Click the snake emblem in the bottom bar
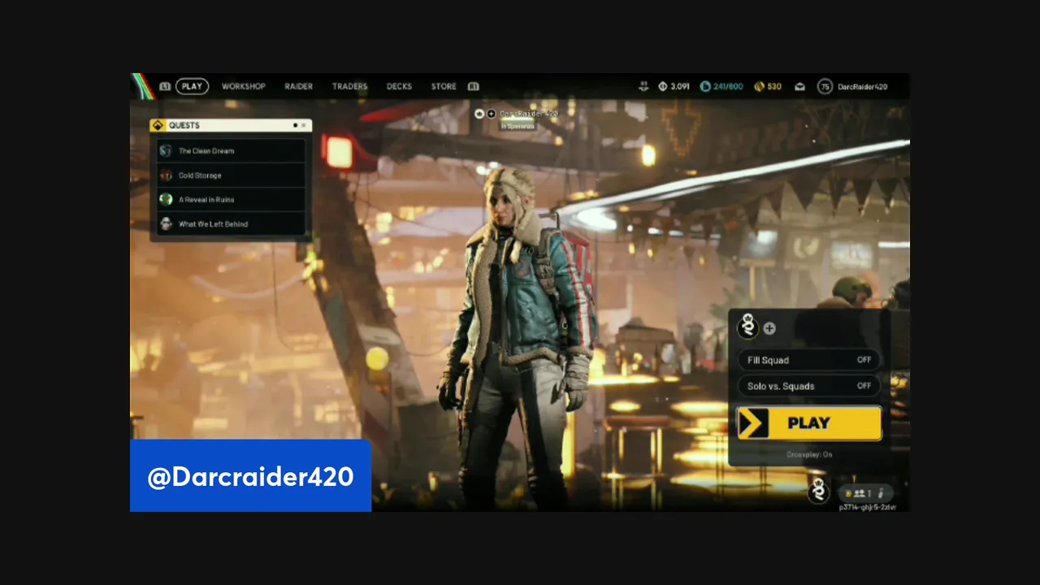 tap(818, 490)
